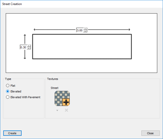Screen dimensions: 163x139
Task: Open the Street texture picker thumbnail
Action: tap(62, 98)
